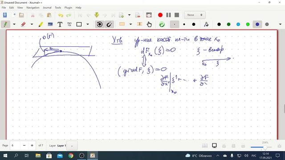Redo the last action
The width and height of the screenshot is (285, 160).
click(69, 15)
